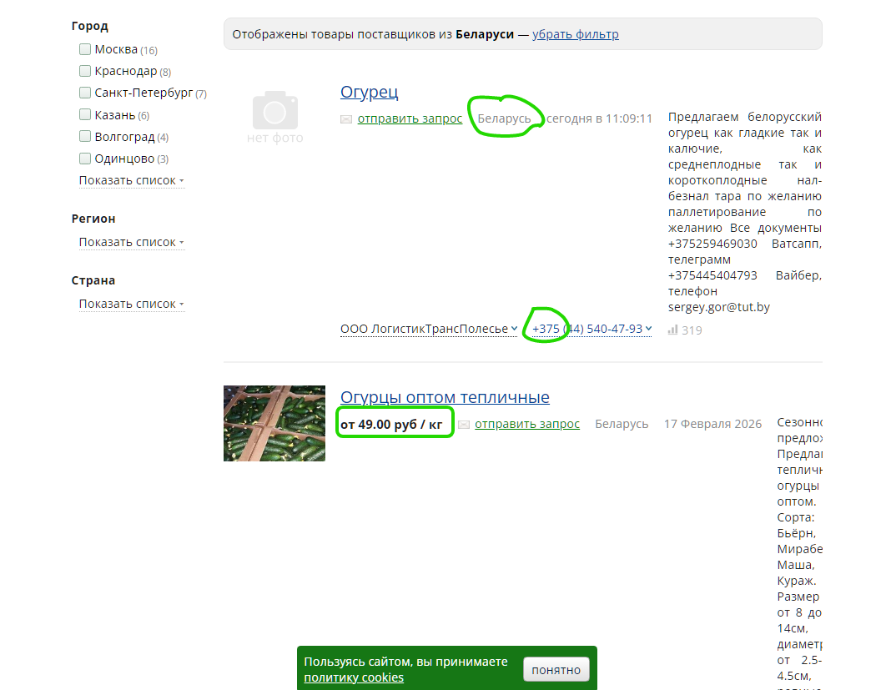The image size is (886, 690).
Task: Click 'убрать фильтр' to remove the Belarus filter
Action: tap(576, 34)
